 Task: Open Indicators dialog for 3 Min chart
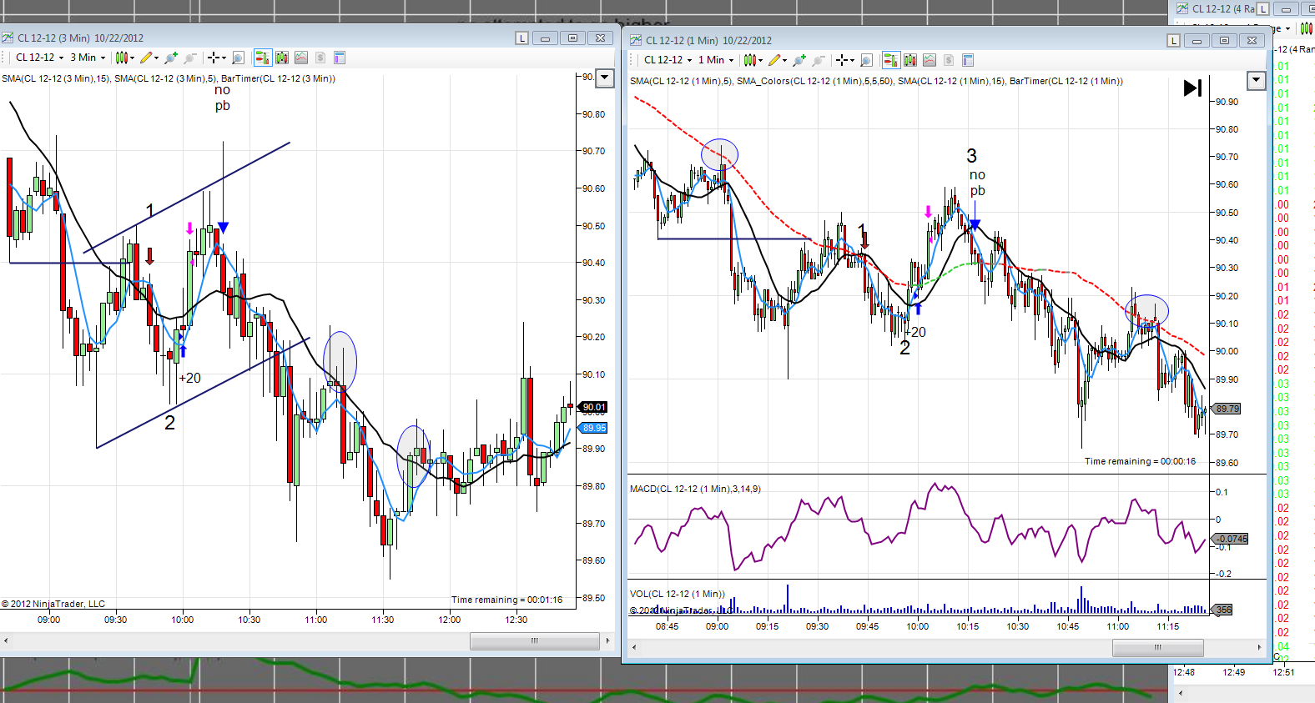tap(282, 58)
